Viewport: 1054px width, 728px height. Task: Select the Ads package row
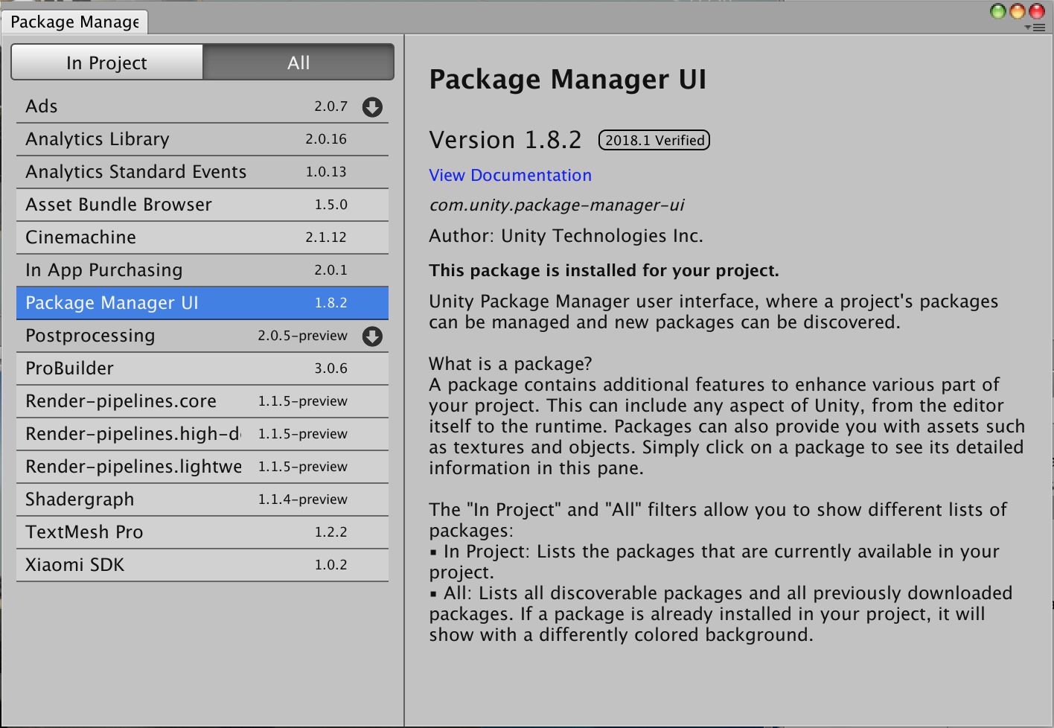coord(202,106)
